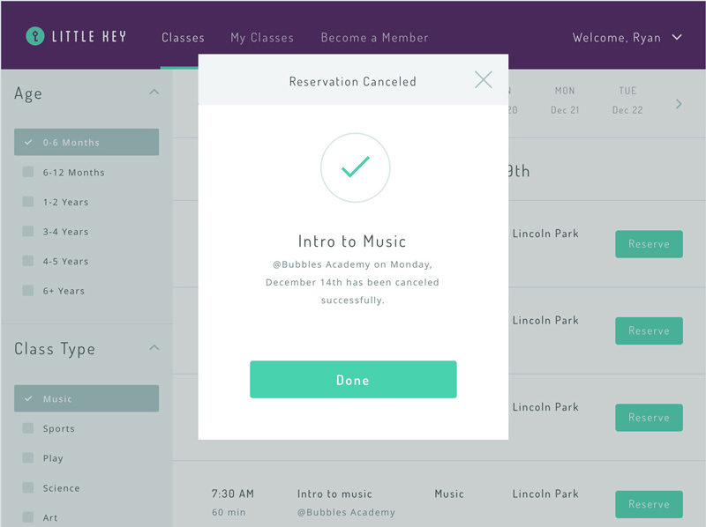Open the Classes tab
Image resolution: width=706 pixels, height=527 pixels.
coord(183,38)
